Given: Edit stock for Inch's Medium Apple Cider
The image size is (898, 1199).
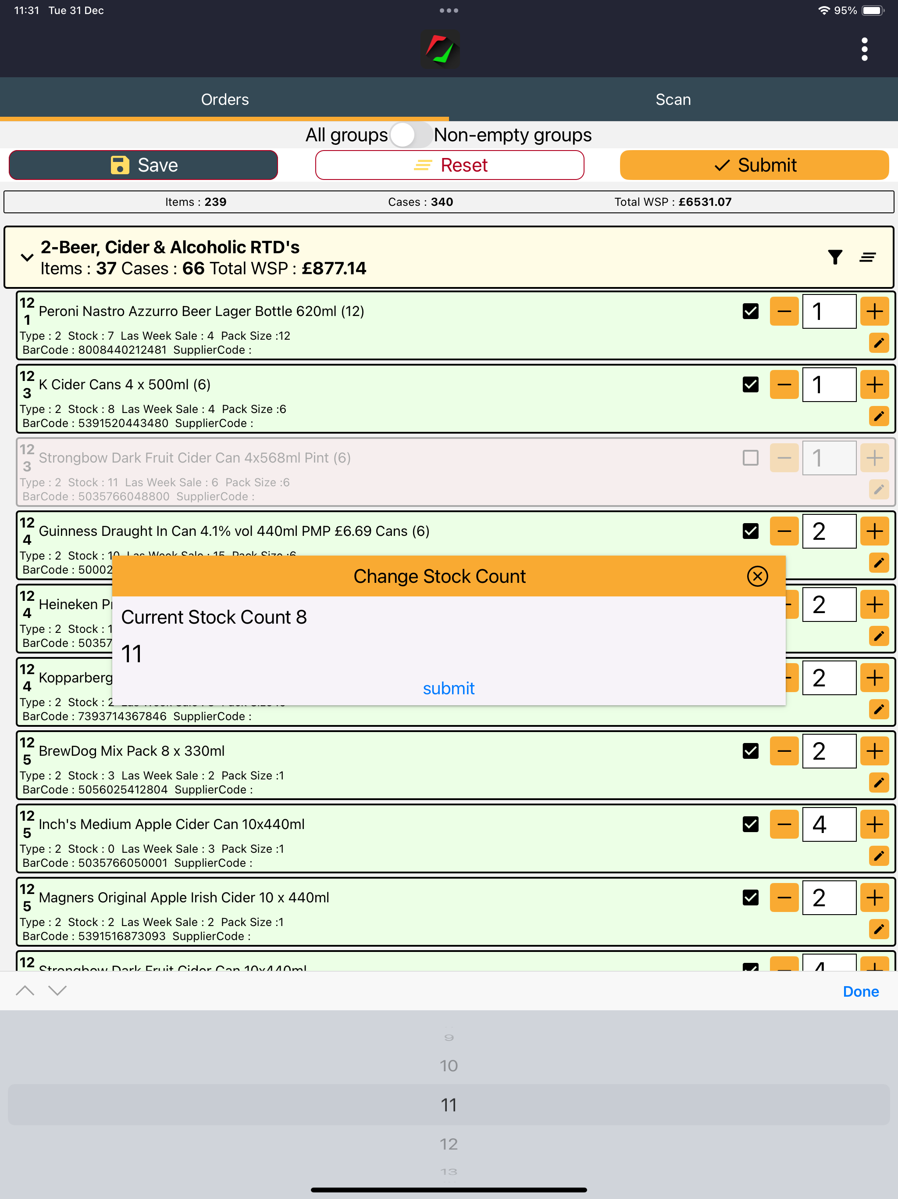Looking at the screenshot, I should tap(879, 856).
